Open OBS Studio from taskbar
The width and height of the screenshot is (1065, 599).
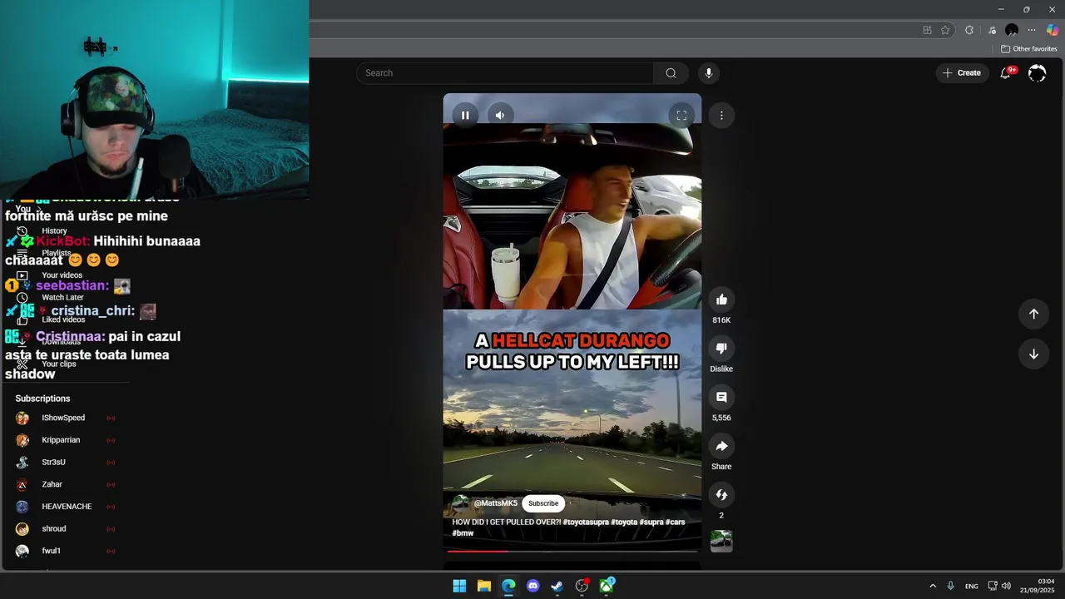[x=582, y=586]
